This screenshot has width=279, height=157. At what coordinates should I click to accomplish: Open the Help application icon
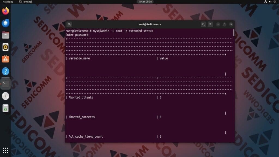5,71
